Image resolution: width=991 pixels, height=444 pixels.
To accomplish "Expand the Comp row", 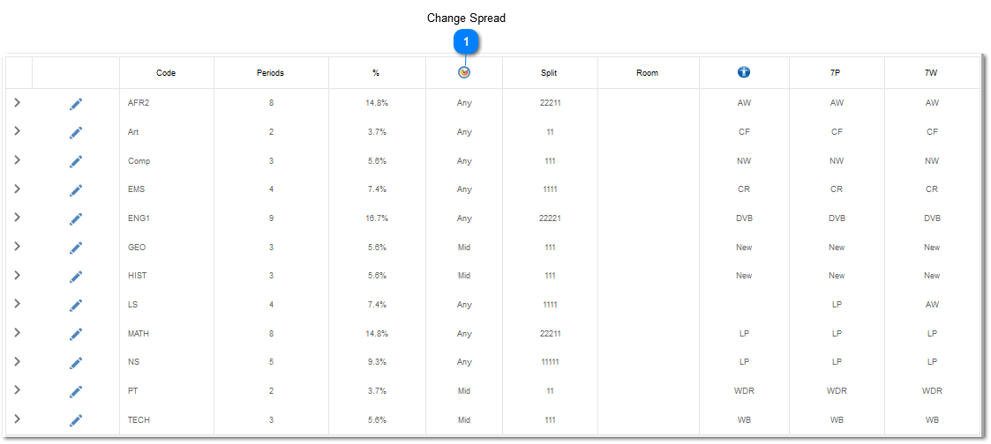I will [x=17, y=159].
